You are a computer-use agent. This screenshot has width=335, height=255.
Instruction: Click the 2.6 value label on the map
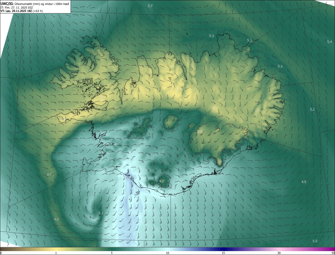200,132
